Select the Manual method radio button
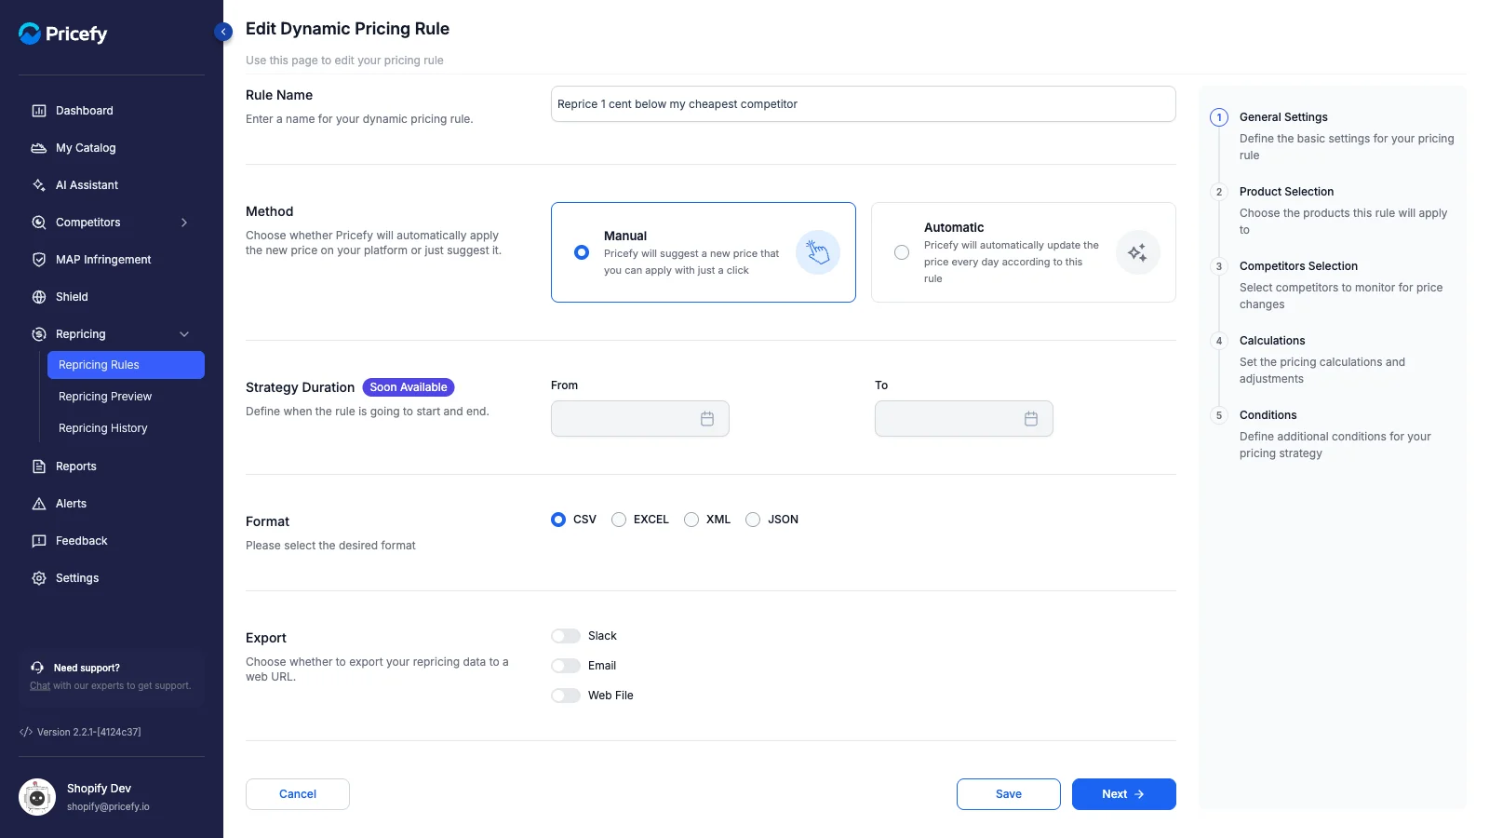Viewport: 1489px width, 838px height. click(x=582, y=252)
